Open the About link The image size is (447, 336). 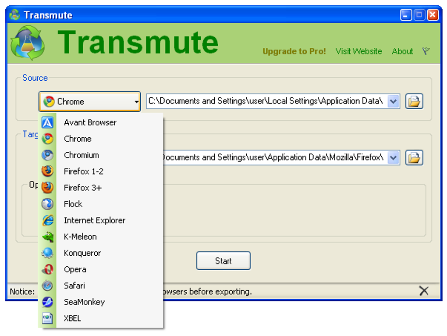pyautogui.click(x=402, y=51)
